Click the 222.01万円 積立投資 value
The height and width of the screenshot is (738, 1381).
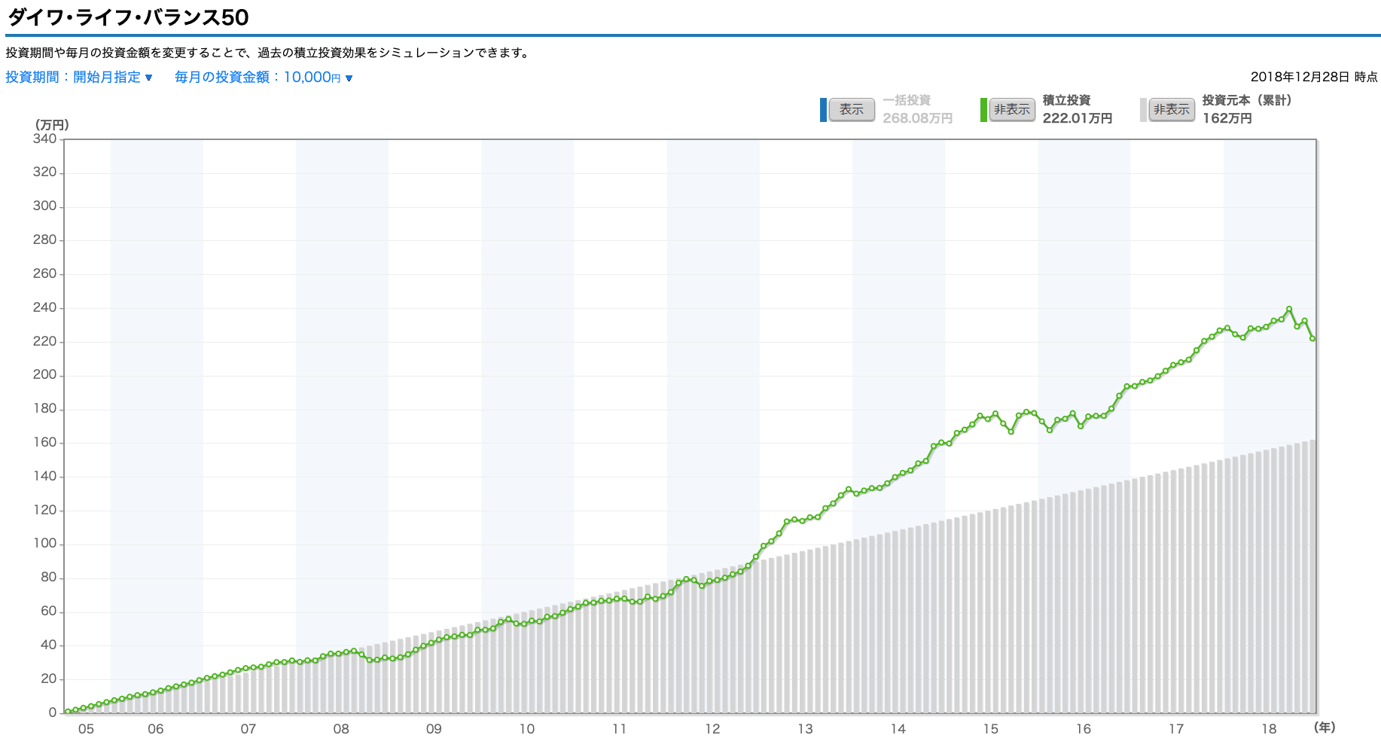click(1078, 118)
